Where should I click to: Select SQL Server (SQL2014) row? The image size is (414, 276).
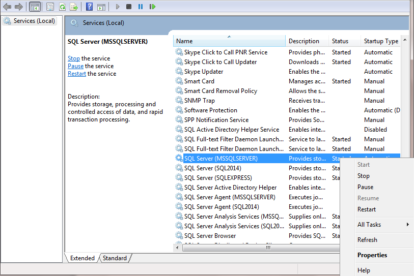(x=212, y=168)
